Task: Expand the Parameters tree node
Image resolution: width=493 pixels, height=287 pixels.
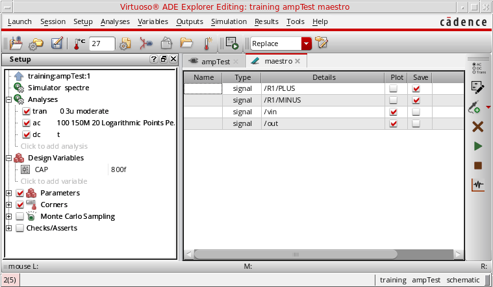Action: (8, 193)
